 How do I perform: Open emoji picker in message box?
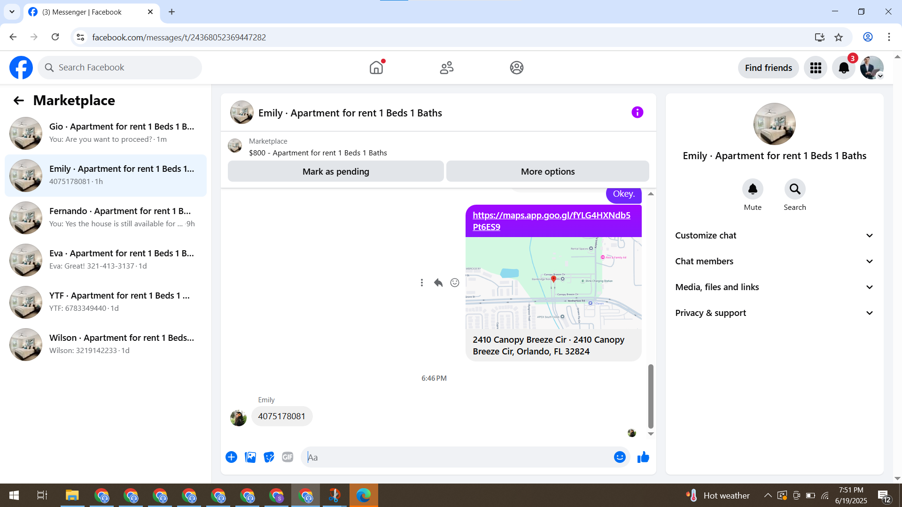(x=620, y=457)
